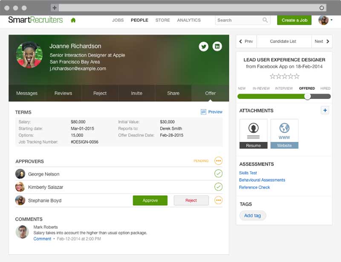Open the approvers pending options icon
This screenshot has width=341, height=262.
click(x=218, y=161)
